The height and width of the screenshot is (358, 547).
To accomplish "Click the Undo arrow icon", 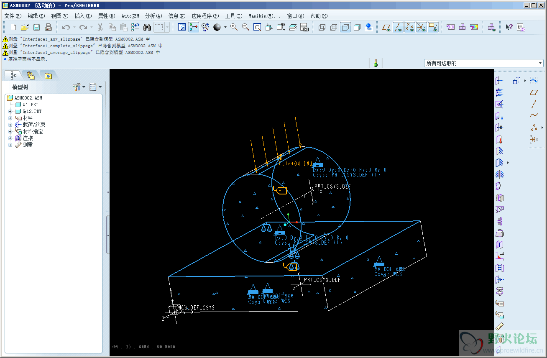I will pyautogui.click(x=66, y=27).
